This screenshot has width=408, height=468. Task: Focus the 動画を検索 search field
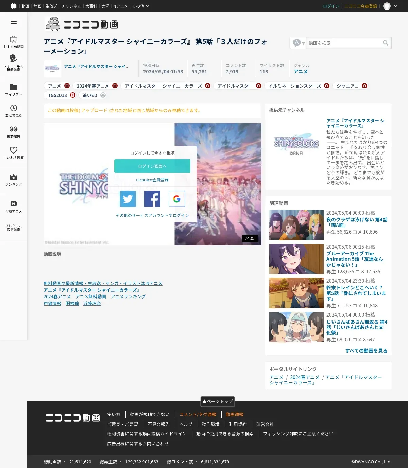tap(344, 43)
